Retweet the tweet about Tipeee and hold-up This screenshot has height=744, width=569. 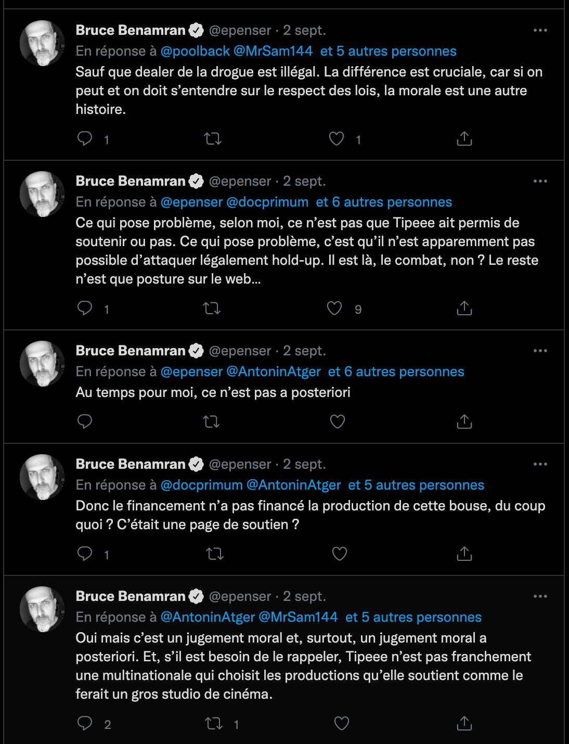[212, 309]
